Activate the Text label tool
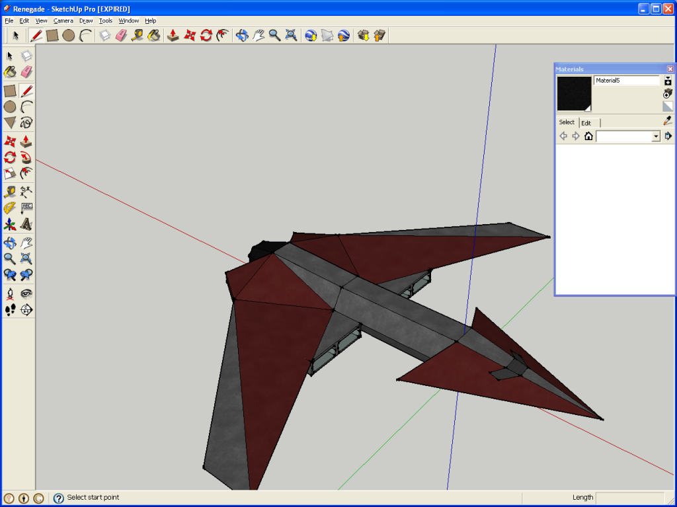Viewport: 677px width, 507px height. [x=26, y=208]
